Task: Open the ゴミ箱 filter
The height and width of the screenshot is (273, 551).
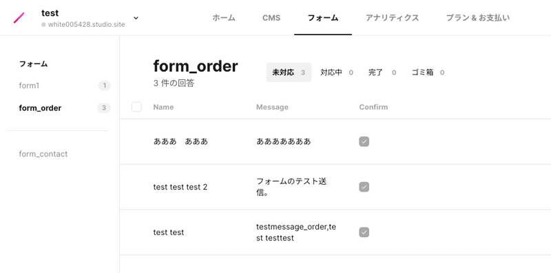Action: point(428,72)
